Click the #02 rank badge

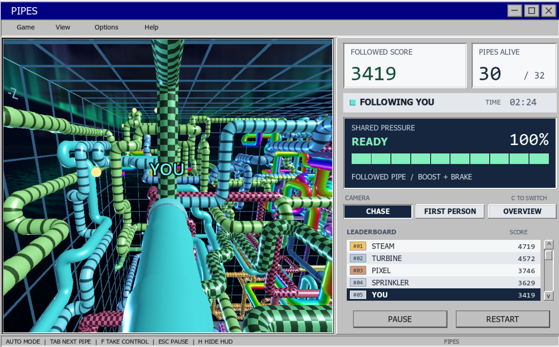coord(358,258)
